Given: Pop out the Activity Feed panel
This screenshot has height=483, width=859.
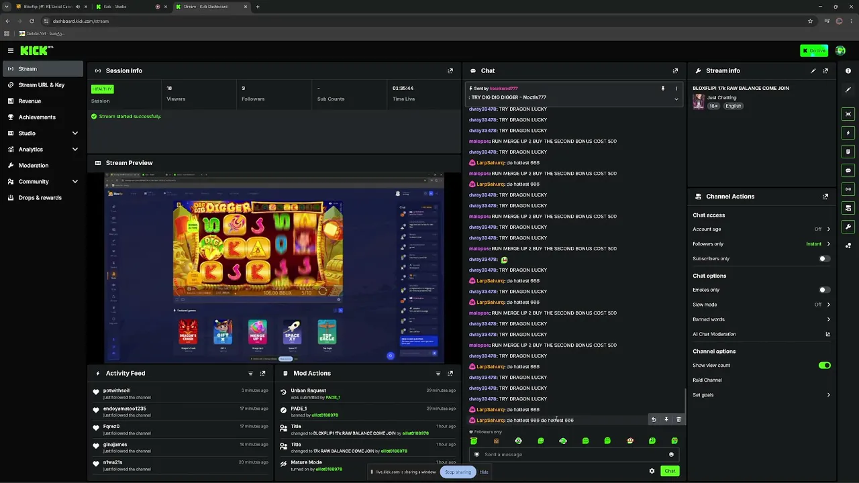Looking at the screenshot, I should (x=263, y=373).
